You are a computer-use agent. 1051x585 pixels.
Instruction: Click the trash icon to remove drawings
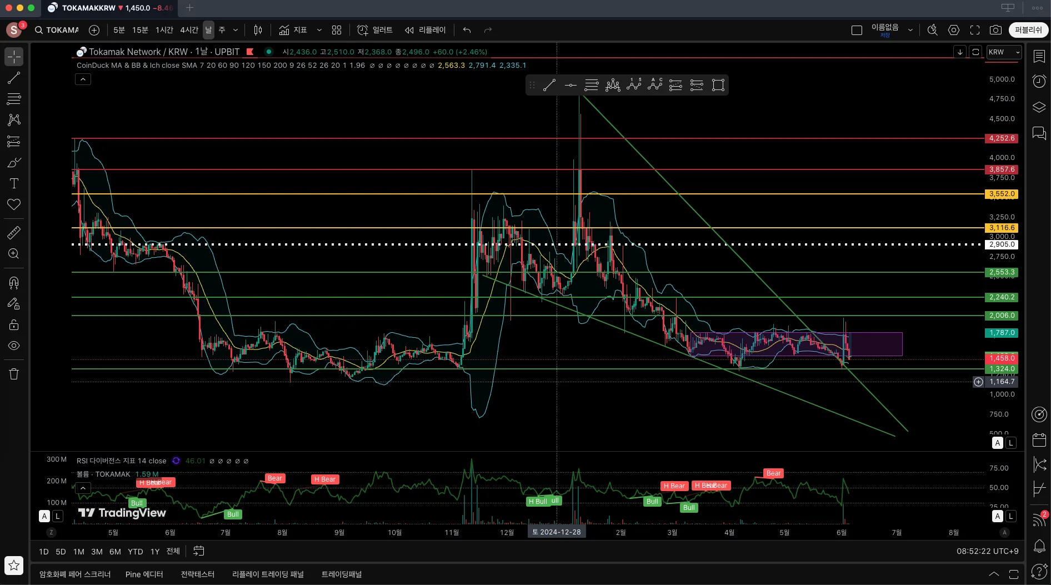pyautogui.click(x=14, y=374)
